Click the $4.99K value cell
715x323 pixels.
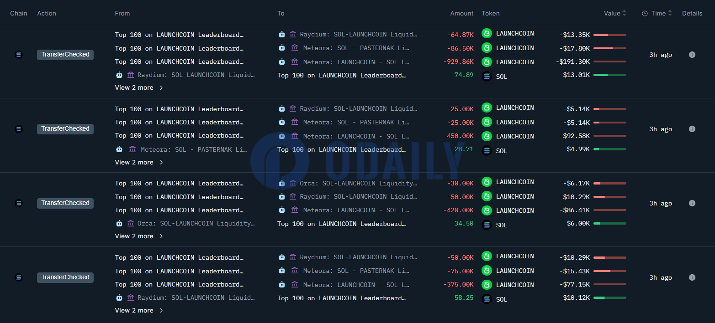(x=578, y=149)
